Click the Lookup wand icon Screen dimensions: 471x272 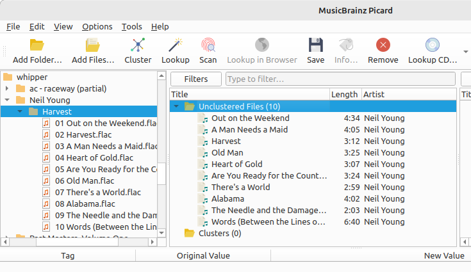[x=176, y=45]
